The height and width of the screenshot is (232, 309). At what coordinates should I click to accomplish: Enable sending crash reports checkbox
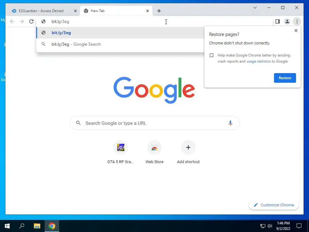[212, 55]
